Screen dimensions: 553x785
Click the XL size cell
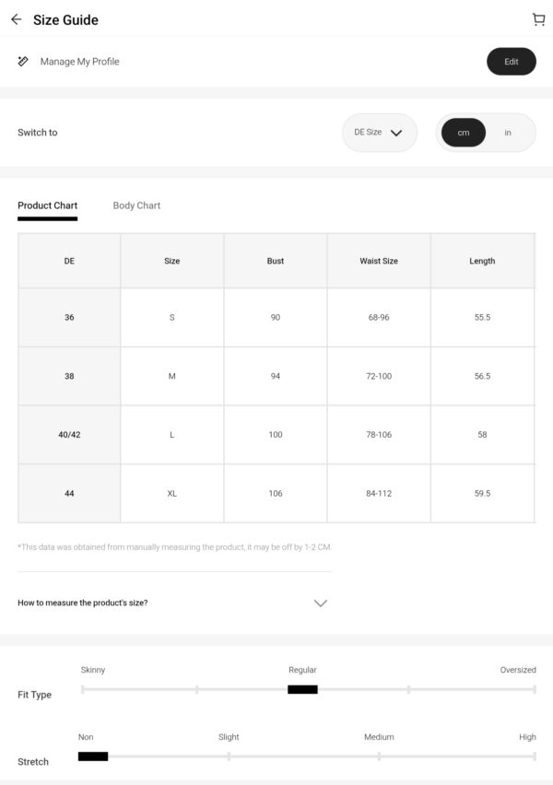[171, 494]
